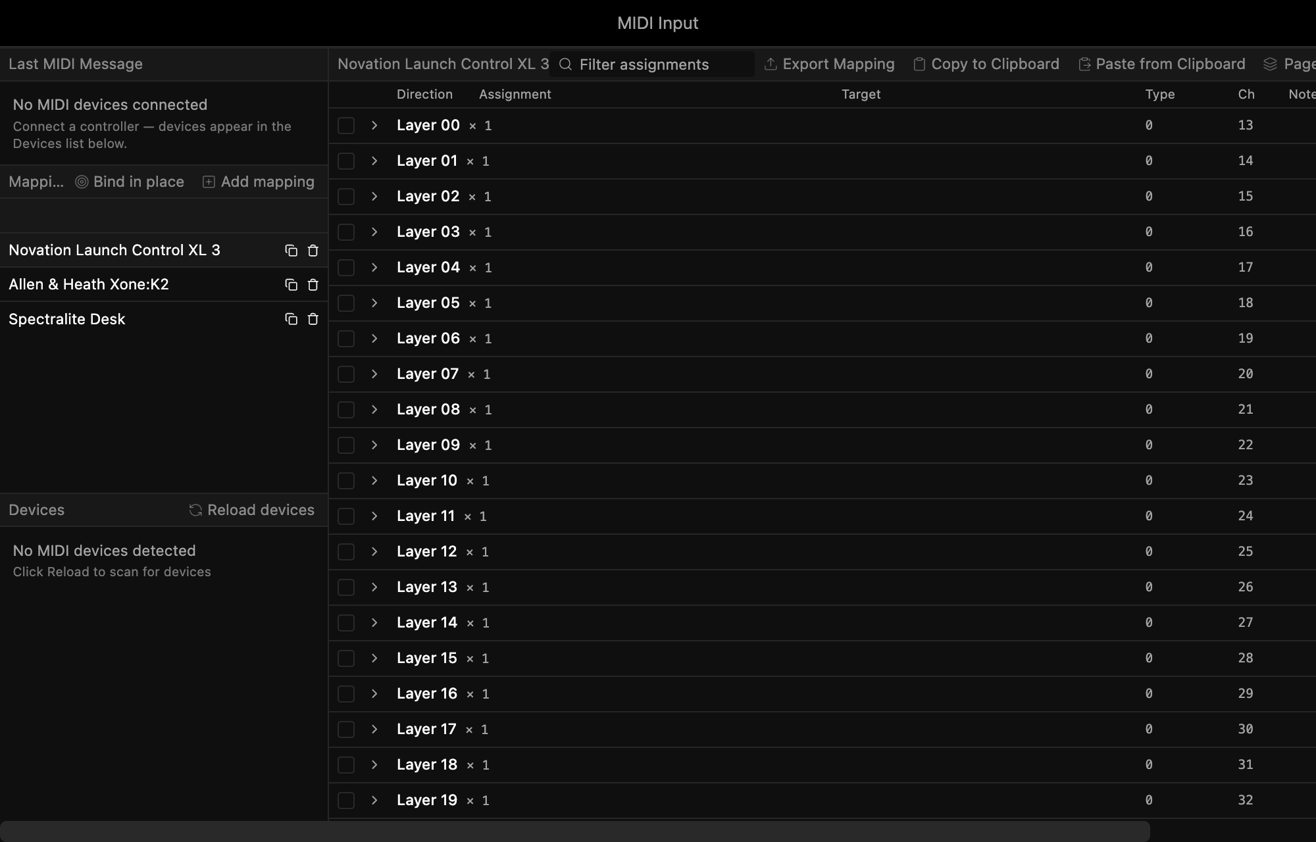Duplicate the Allen & Heath Xone:K2 mapping
This screenshot has height=842, width=1316.
click(291, 285)
